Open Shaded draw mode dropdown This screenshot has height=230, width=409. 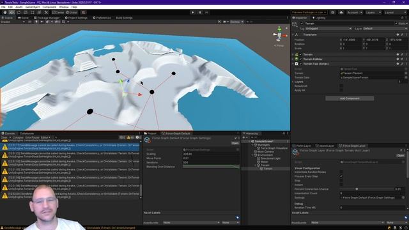[x=13, y=22]
